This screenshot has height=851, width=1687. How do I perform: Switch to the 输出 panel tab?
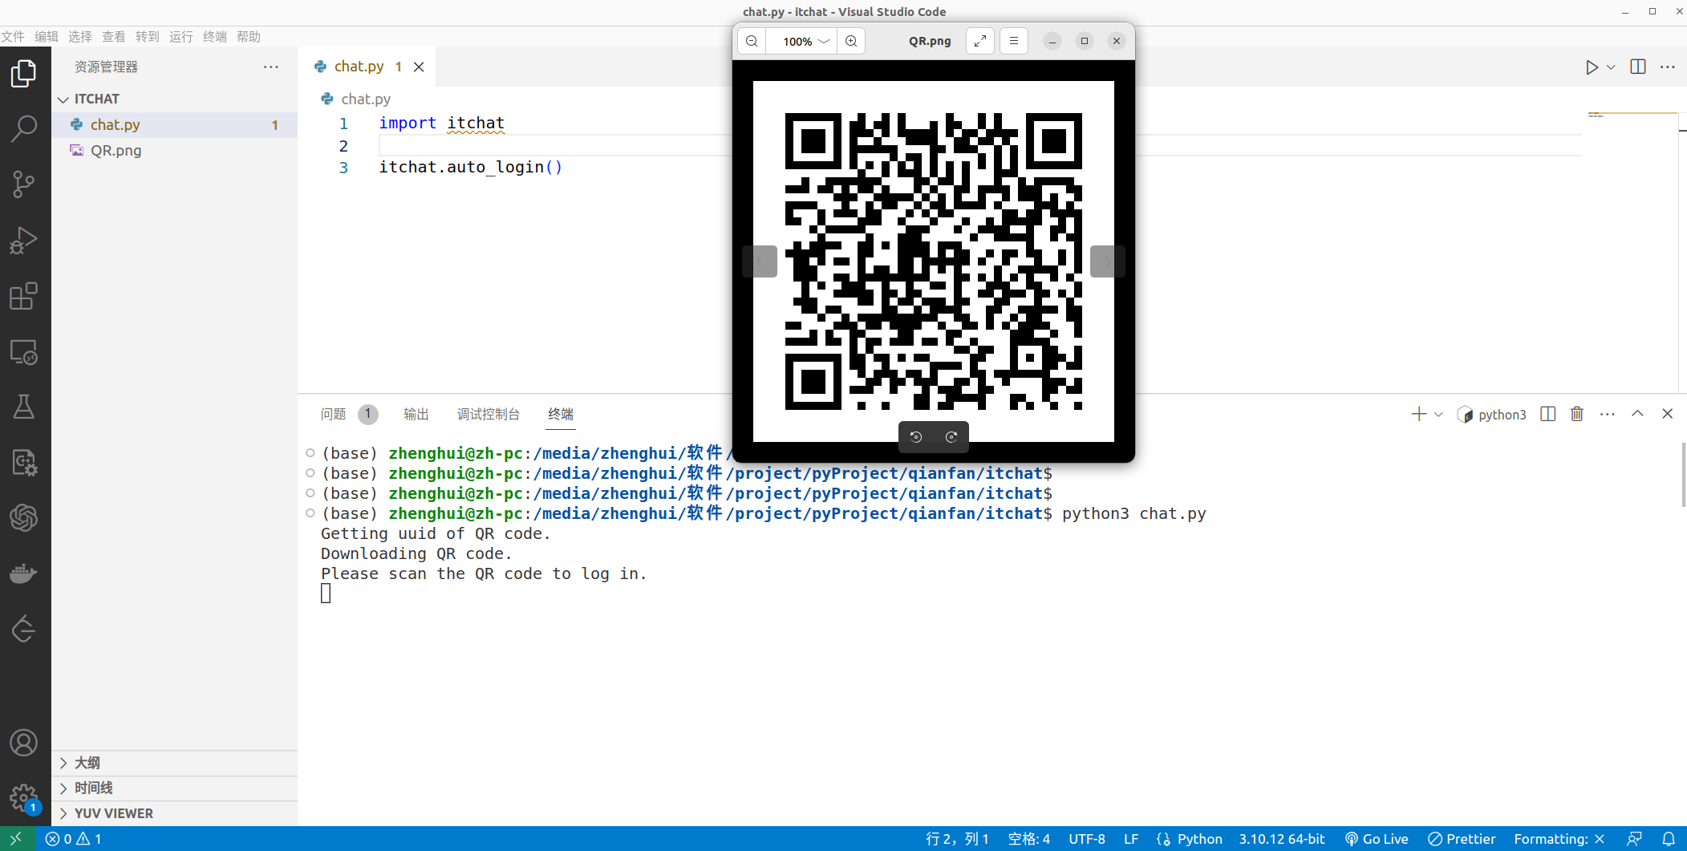[416, 414]
